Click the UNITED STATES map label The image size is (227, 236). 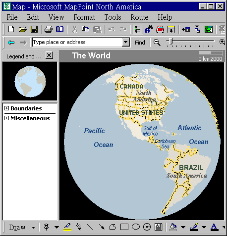pyautogui.click(x=141, y=113)
